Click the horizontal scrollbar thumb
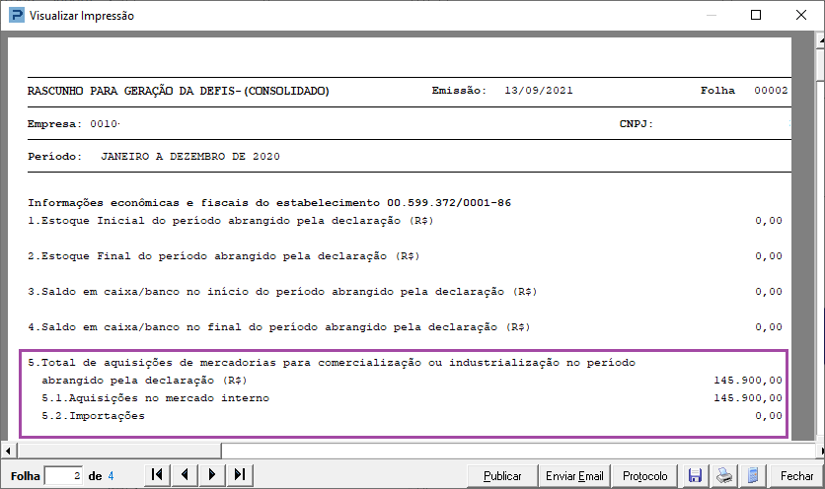The height and width of the screenshot is (489, 825). pos(120,451)
